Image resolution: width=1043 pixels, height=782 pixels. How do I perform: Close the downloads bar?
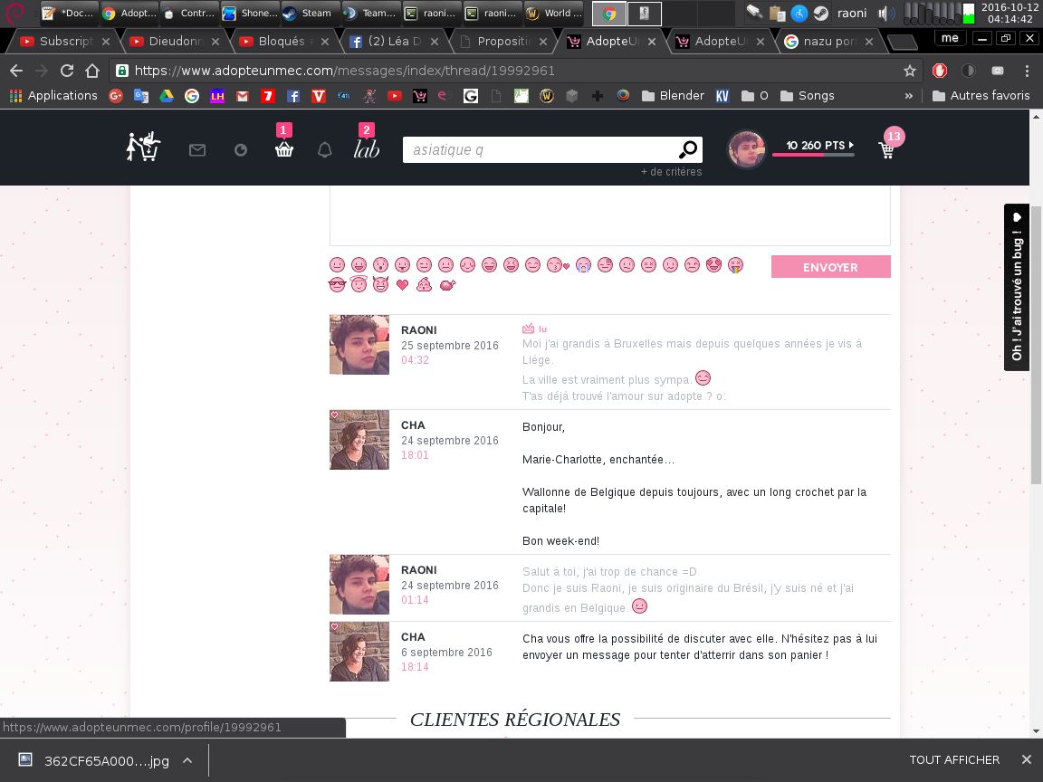click(x=1026, y=760)
